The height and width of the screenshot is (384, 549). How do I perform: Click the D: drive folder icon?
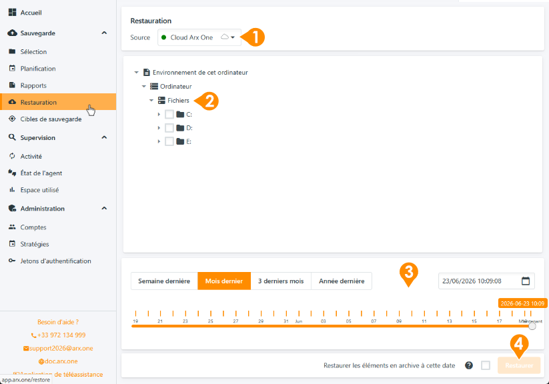pos(180,128)
